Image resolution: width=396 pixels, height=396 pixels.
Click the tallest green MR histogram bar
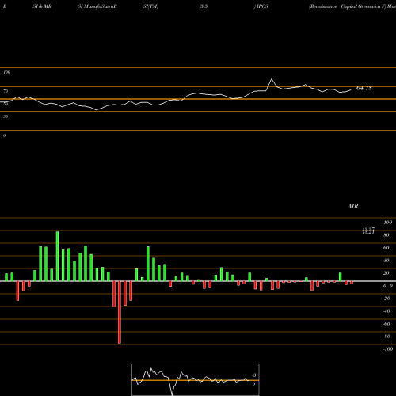[57, 257]
